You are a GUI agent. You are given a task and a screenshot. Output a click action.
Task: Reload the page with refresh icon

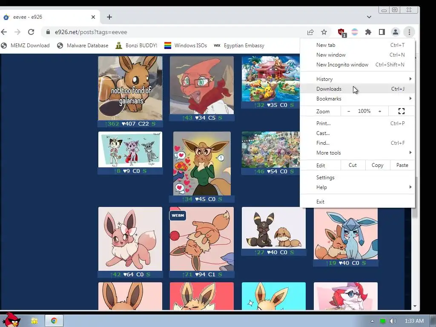[x=31, y=32]
